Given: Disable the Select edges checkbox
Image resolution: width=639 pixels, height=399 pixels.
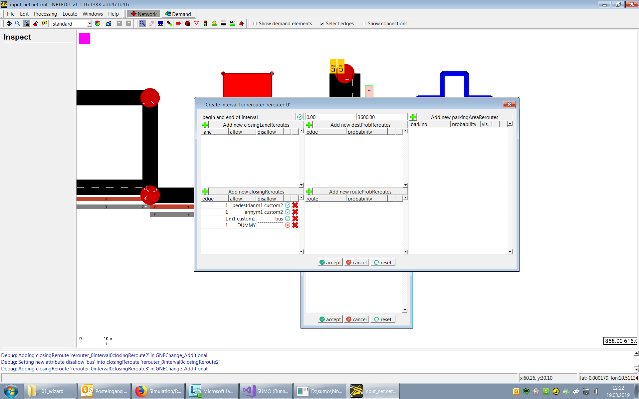Looking at the screenshot, I should pos(322,23).
